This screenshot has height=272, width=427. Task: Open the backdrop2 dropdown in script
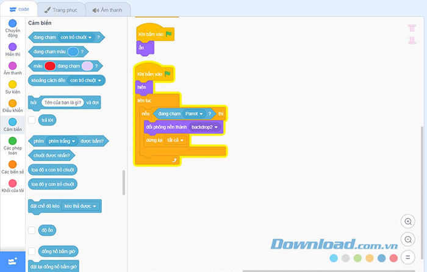204,127
